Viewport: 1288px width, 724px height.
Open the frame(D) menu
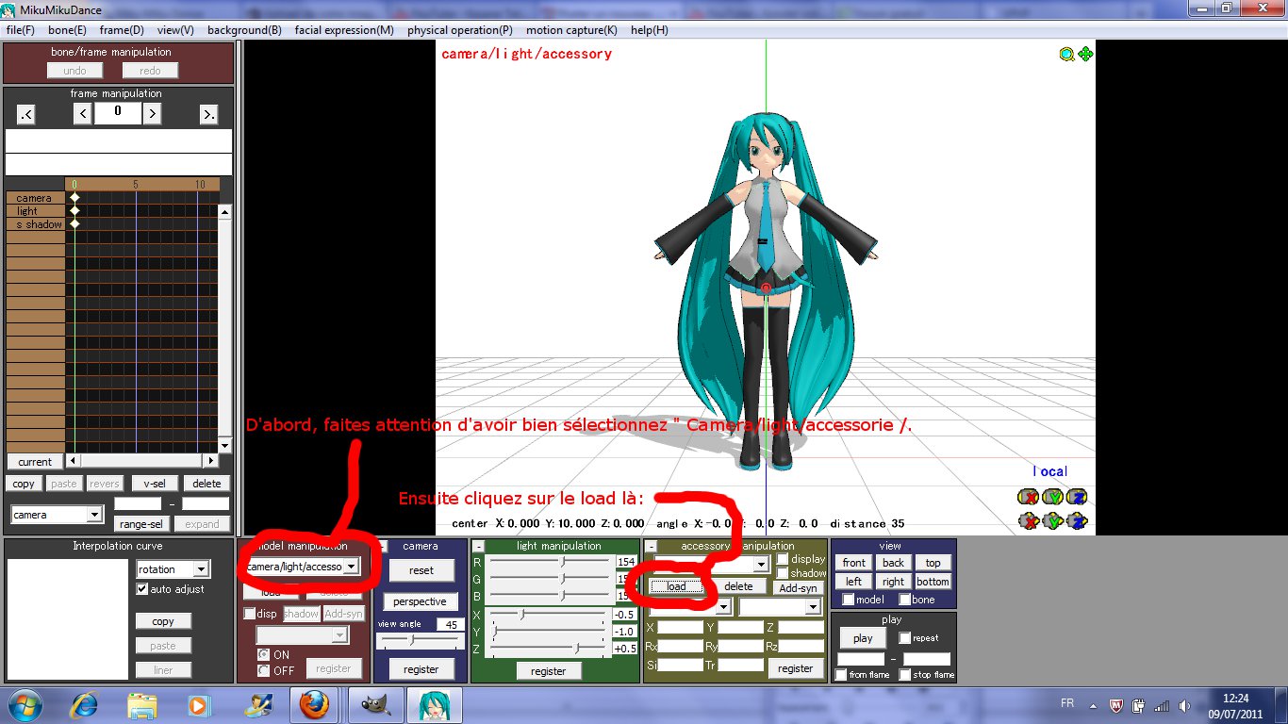pyautogui.click(x=122, y=30)
